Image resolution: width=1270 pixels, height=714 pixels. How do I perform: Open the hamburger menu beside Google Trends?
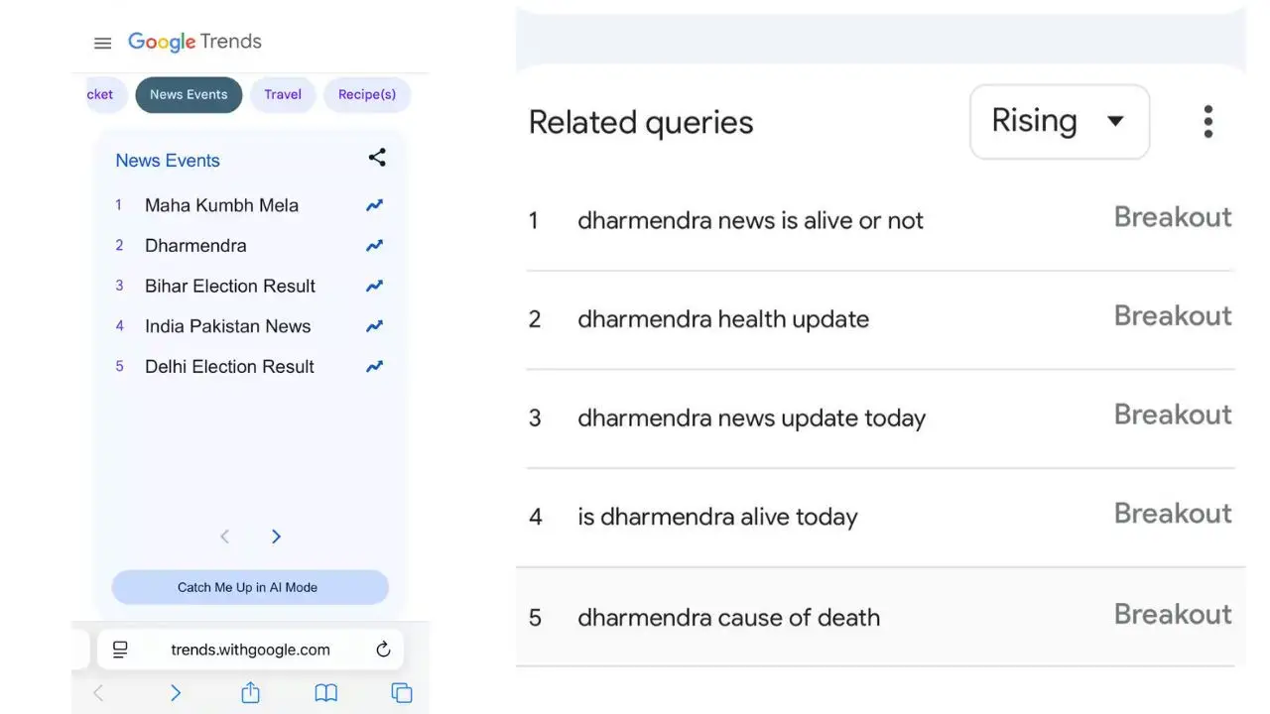tap(102, 43)
